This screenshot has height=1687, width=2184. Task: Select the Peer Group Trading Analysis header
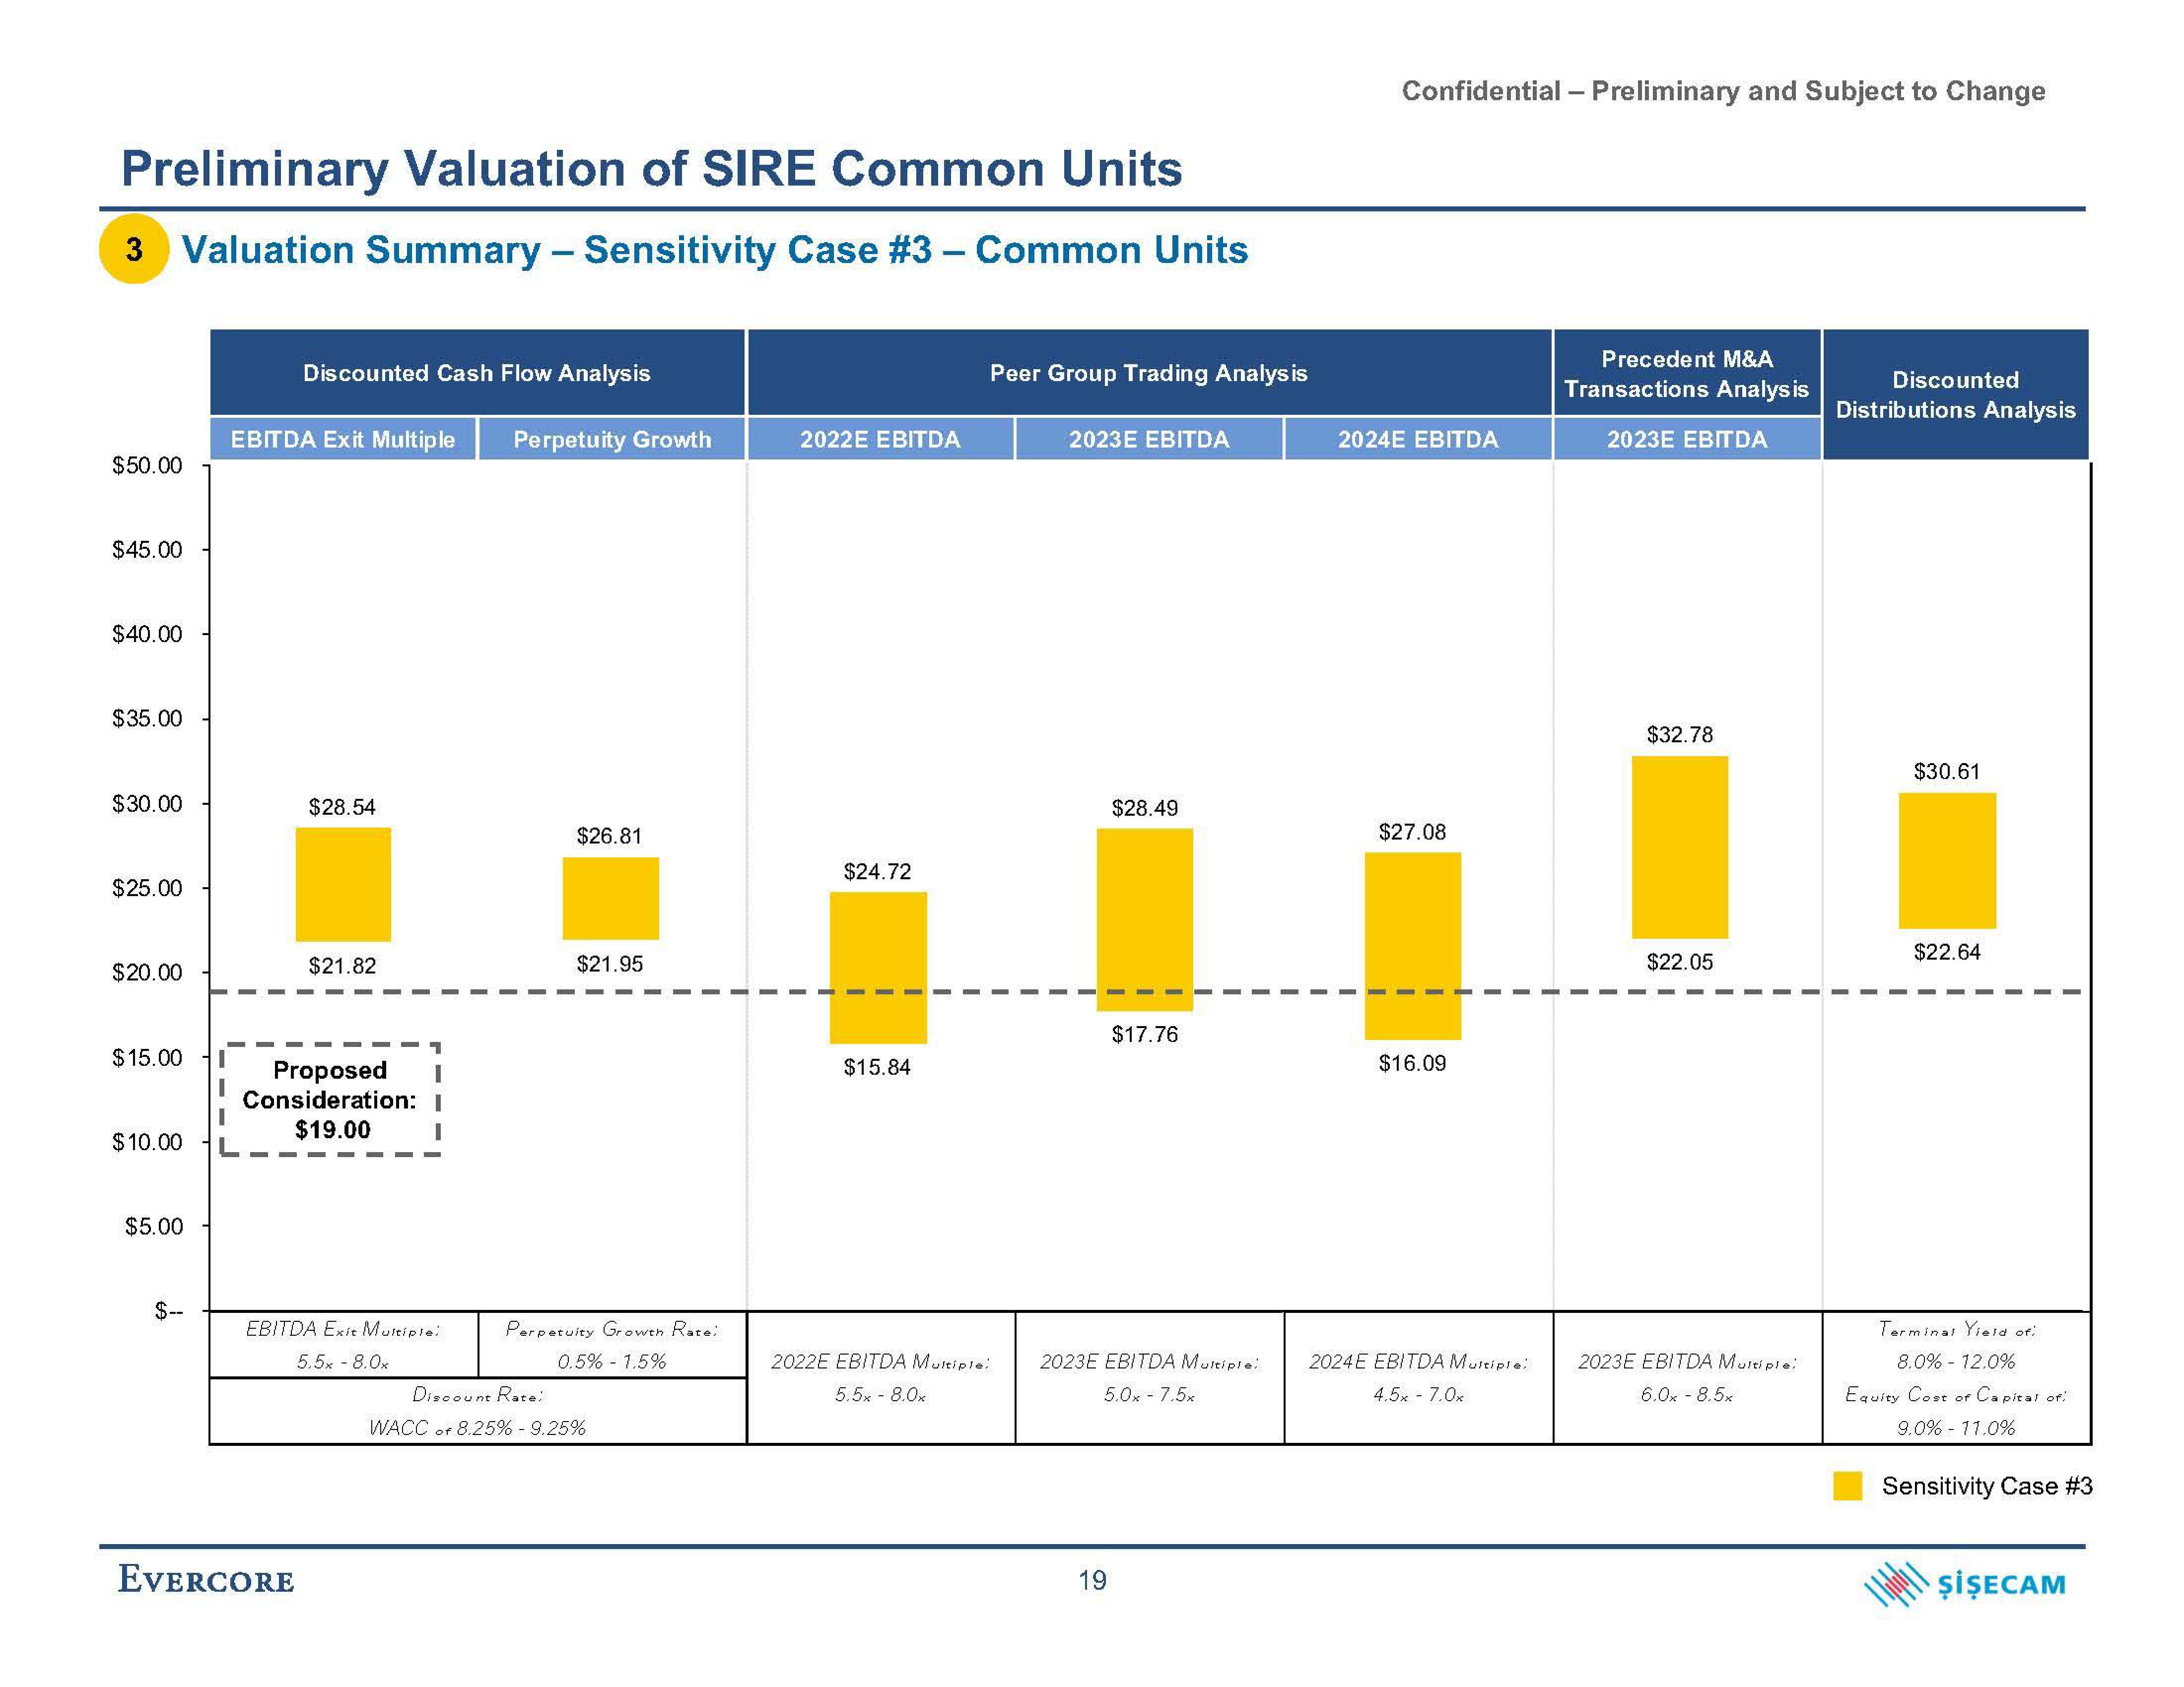pyautogui.click(x=1149, y=373)
